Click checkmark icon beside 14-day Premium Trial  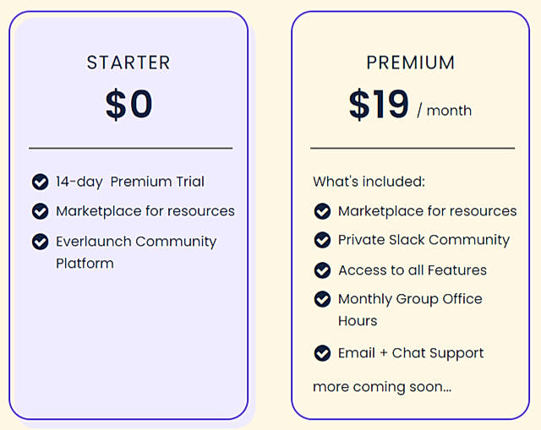click(x=40, y=182)
